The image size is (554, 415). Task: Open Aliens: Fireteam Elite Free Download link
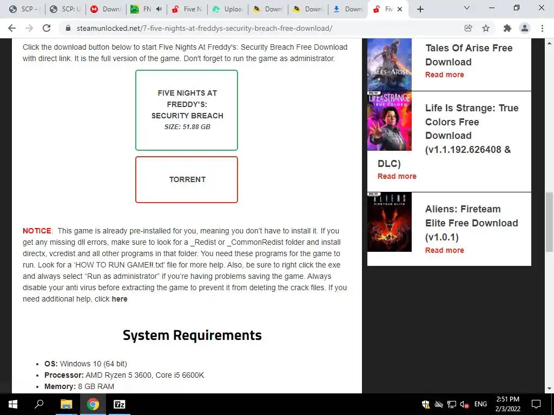tap(472, 223)
